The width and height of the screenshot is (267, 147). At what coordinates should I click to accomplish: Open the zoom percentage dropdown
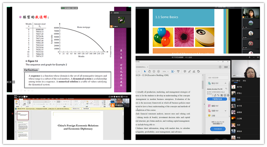pos(165,71)
